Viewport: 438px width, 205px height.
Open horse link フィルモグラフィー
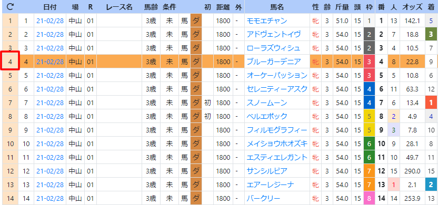coord(277,130)
